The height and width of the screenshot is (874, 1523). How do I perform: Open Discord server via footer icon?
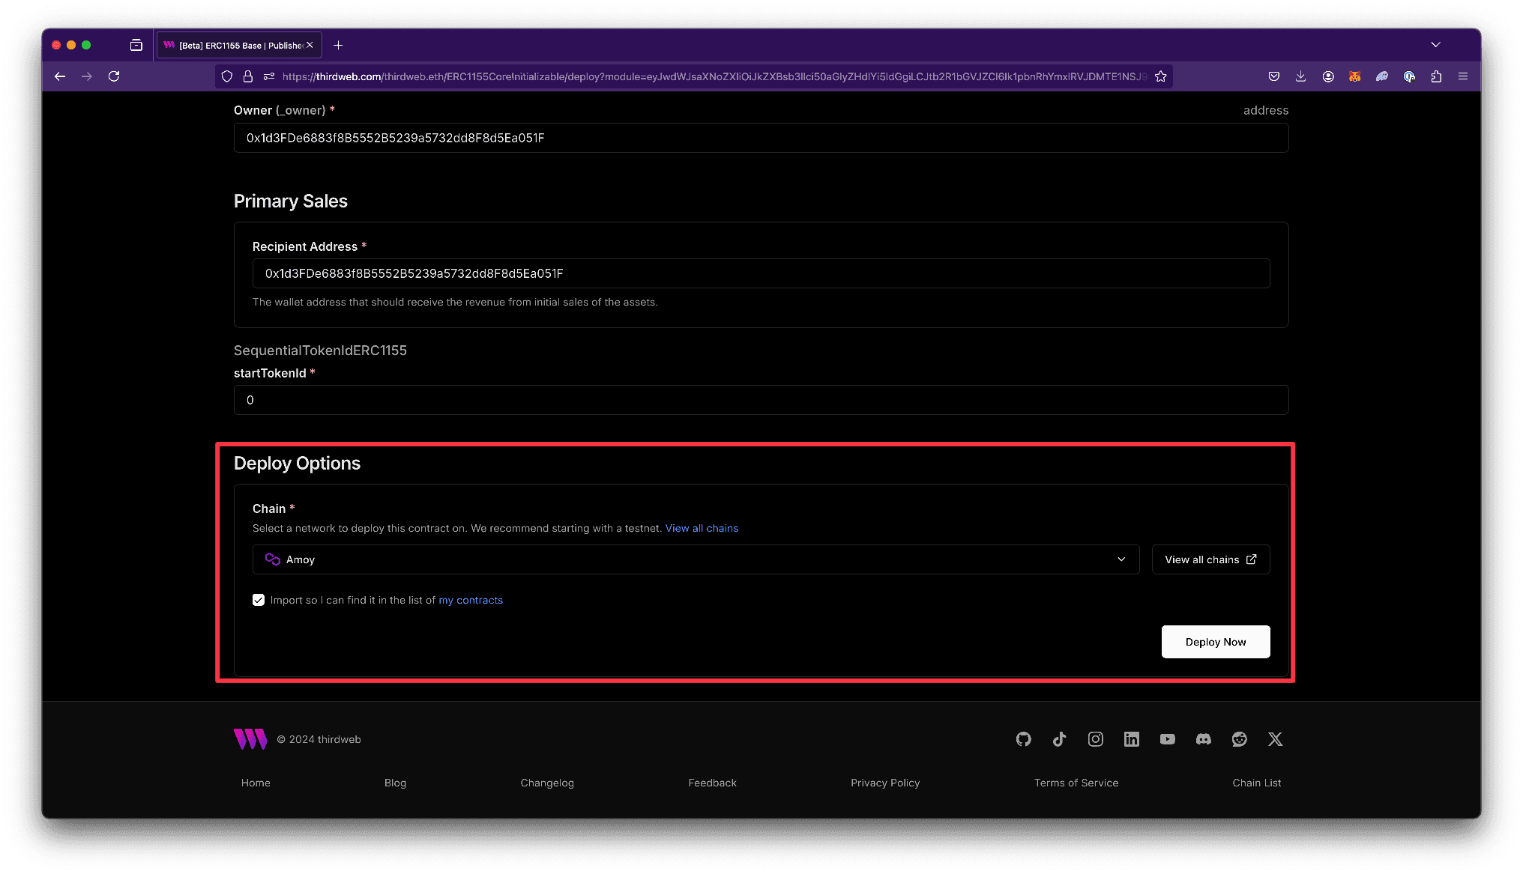click(1203, 739)
